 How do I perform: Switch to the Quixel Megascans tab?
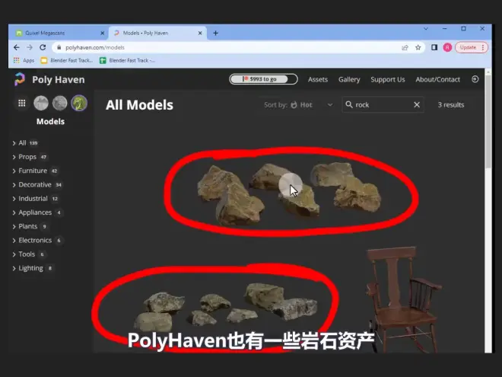coord(59,33)
